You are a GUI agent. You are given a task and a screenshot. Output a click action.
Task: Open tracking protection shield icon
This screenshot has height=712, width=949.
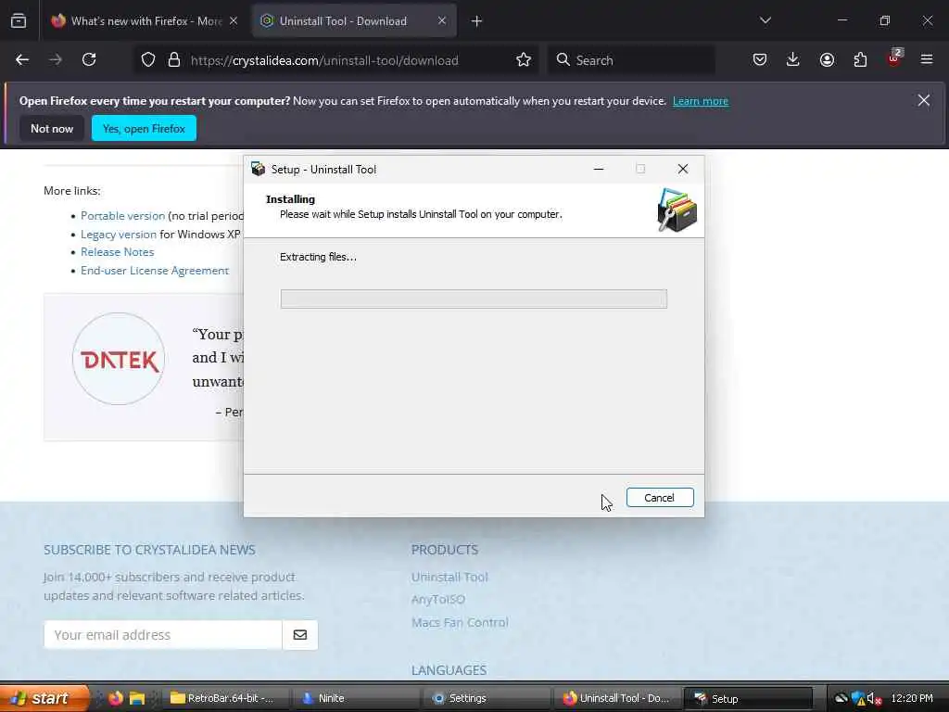click(148, 60)
